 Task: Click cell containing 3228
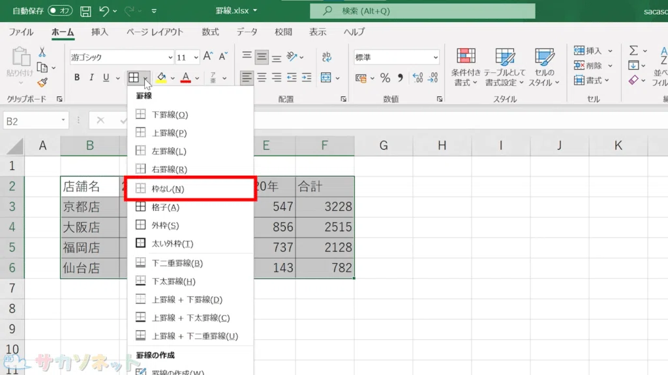(325, 206)
